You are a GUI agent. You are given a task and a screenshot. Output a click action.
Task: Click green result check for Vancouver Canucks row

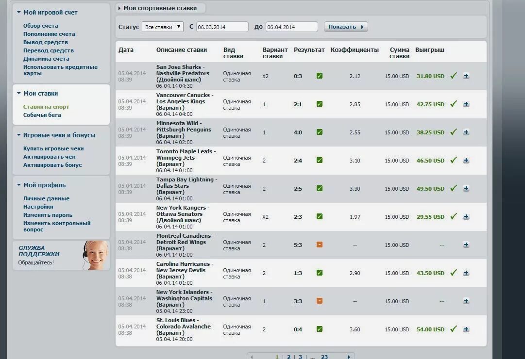(320, 104)
